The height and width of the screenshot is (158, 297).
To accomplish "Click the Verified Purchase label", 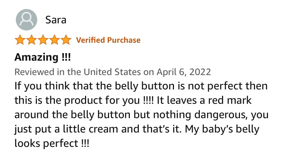I will pos(108,40).
